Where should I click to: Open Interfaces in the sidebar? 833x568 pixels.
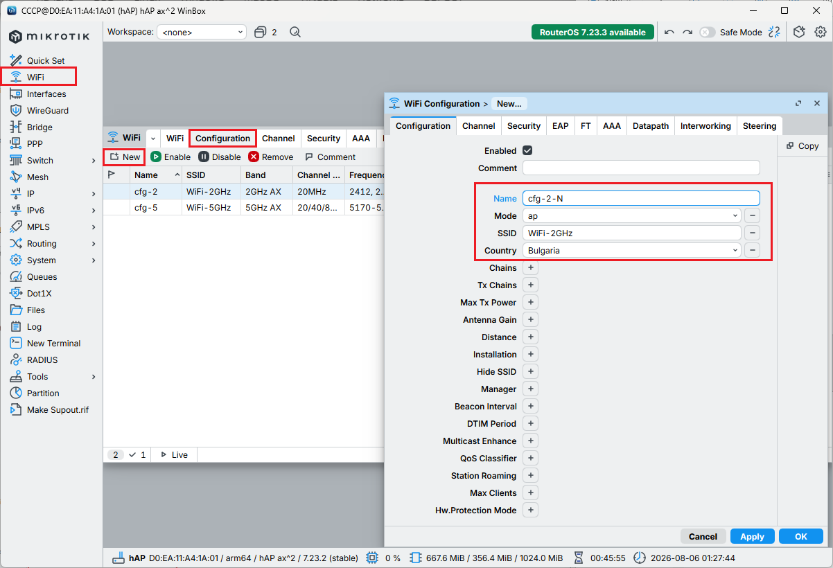[46, 94]
